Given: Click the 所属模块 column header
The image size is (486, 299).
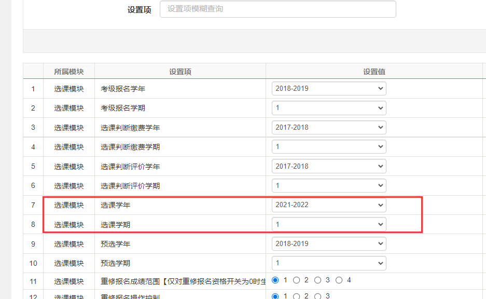Looking at the screenshot, I should pyautogui.click(x=69, y=72).
